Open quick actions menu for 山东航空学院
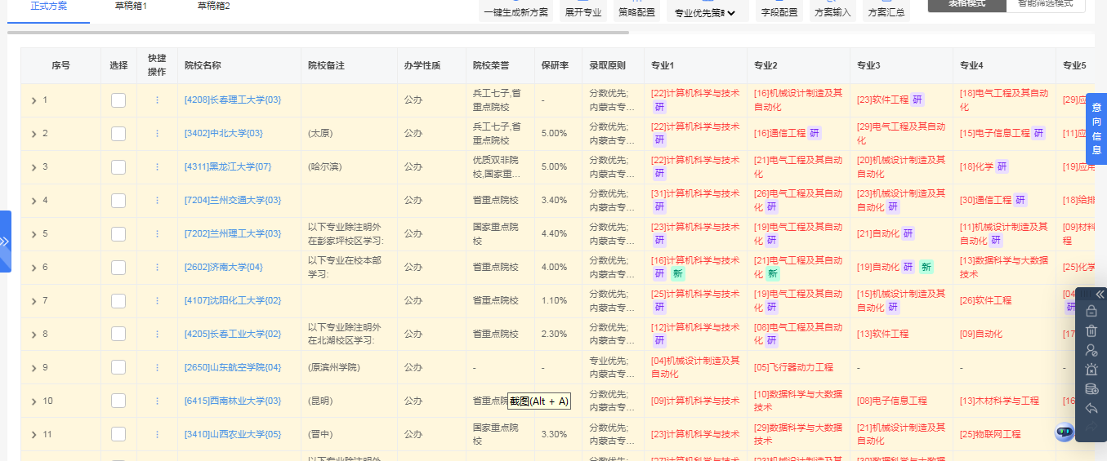Image resolution: width=1107 pixels, height=461 pixels. coord(157,367)
